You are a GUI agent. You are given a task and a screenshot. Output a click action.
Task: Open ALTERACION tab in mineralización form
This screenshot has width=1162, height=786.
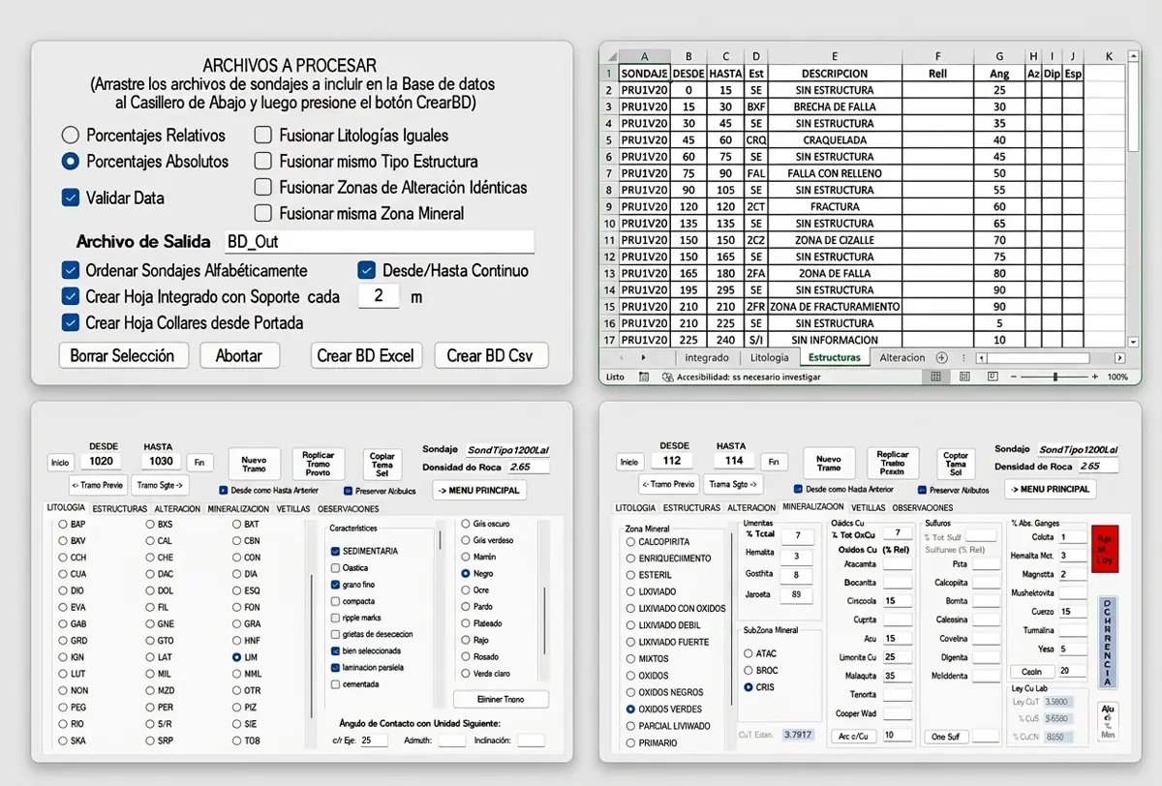[751, 507]
